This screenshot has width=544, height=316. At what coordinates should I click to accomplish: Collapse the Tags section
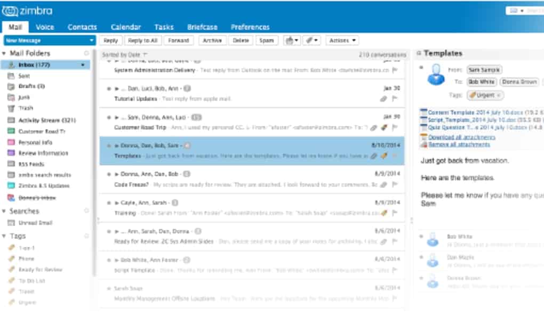[4, 236]
